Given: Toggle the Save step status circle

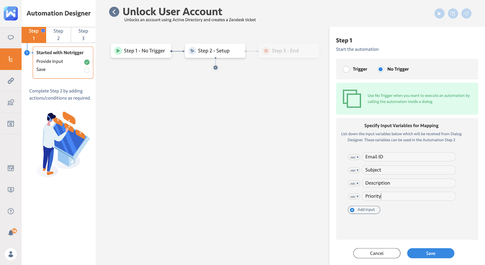Looking at the screenshot, I should pos(87,70).
